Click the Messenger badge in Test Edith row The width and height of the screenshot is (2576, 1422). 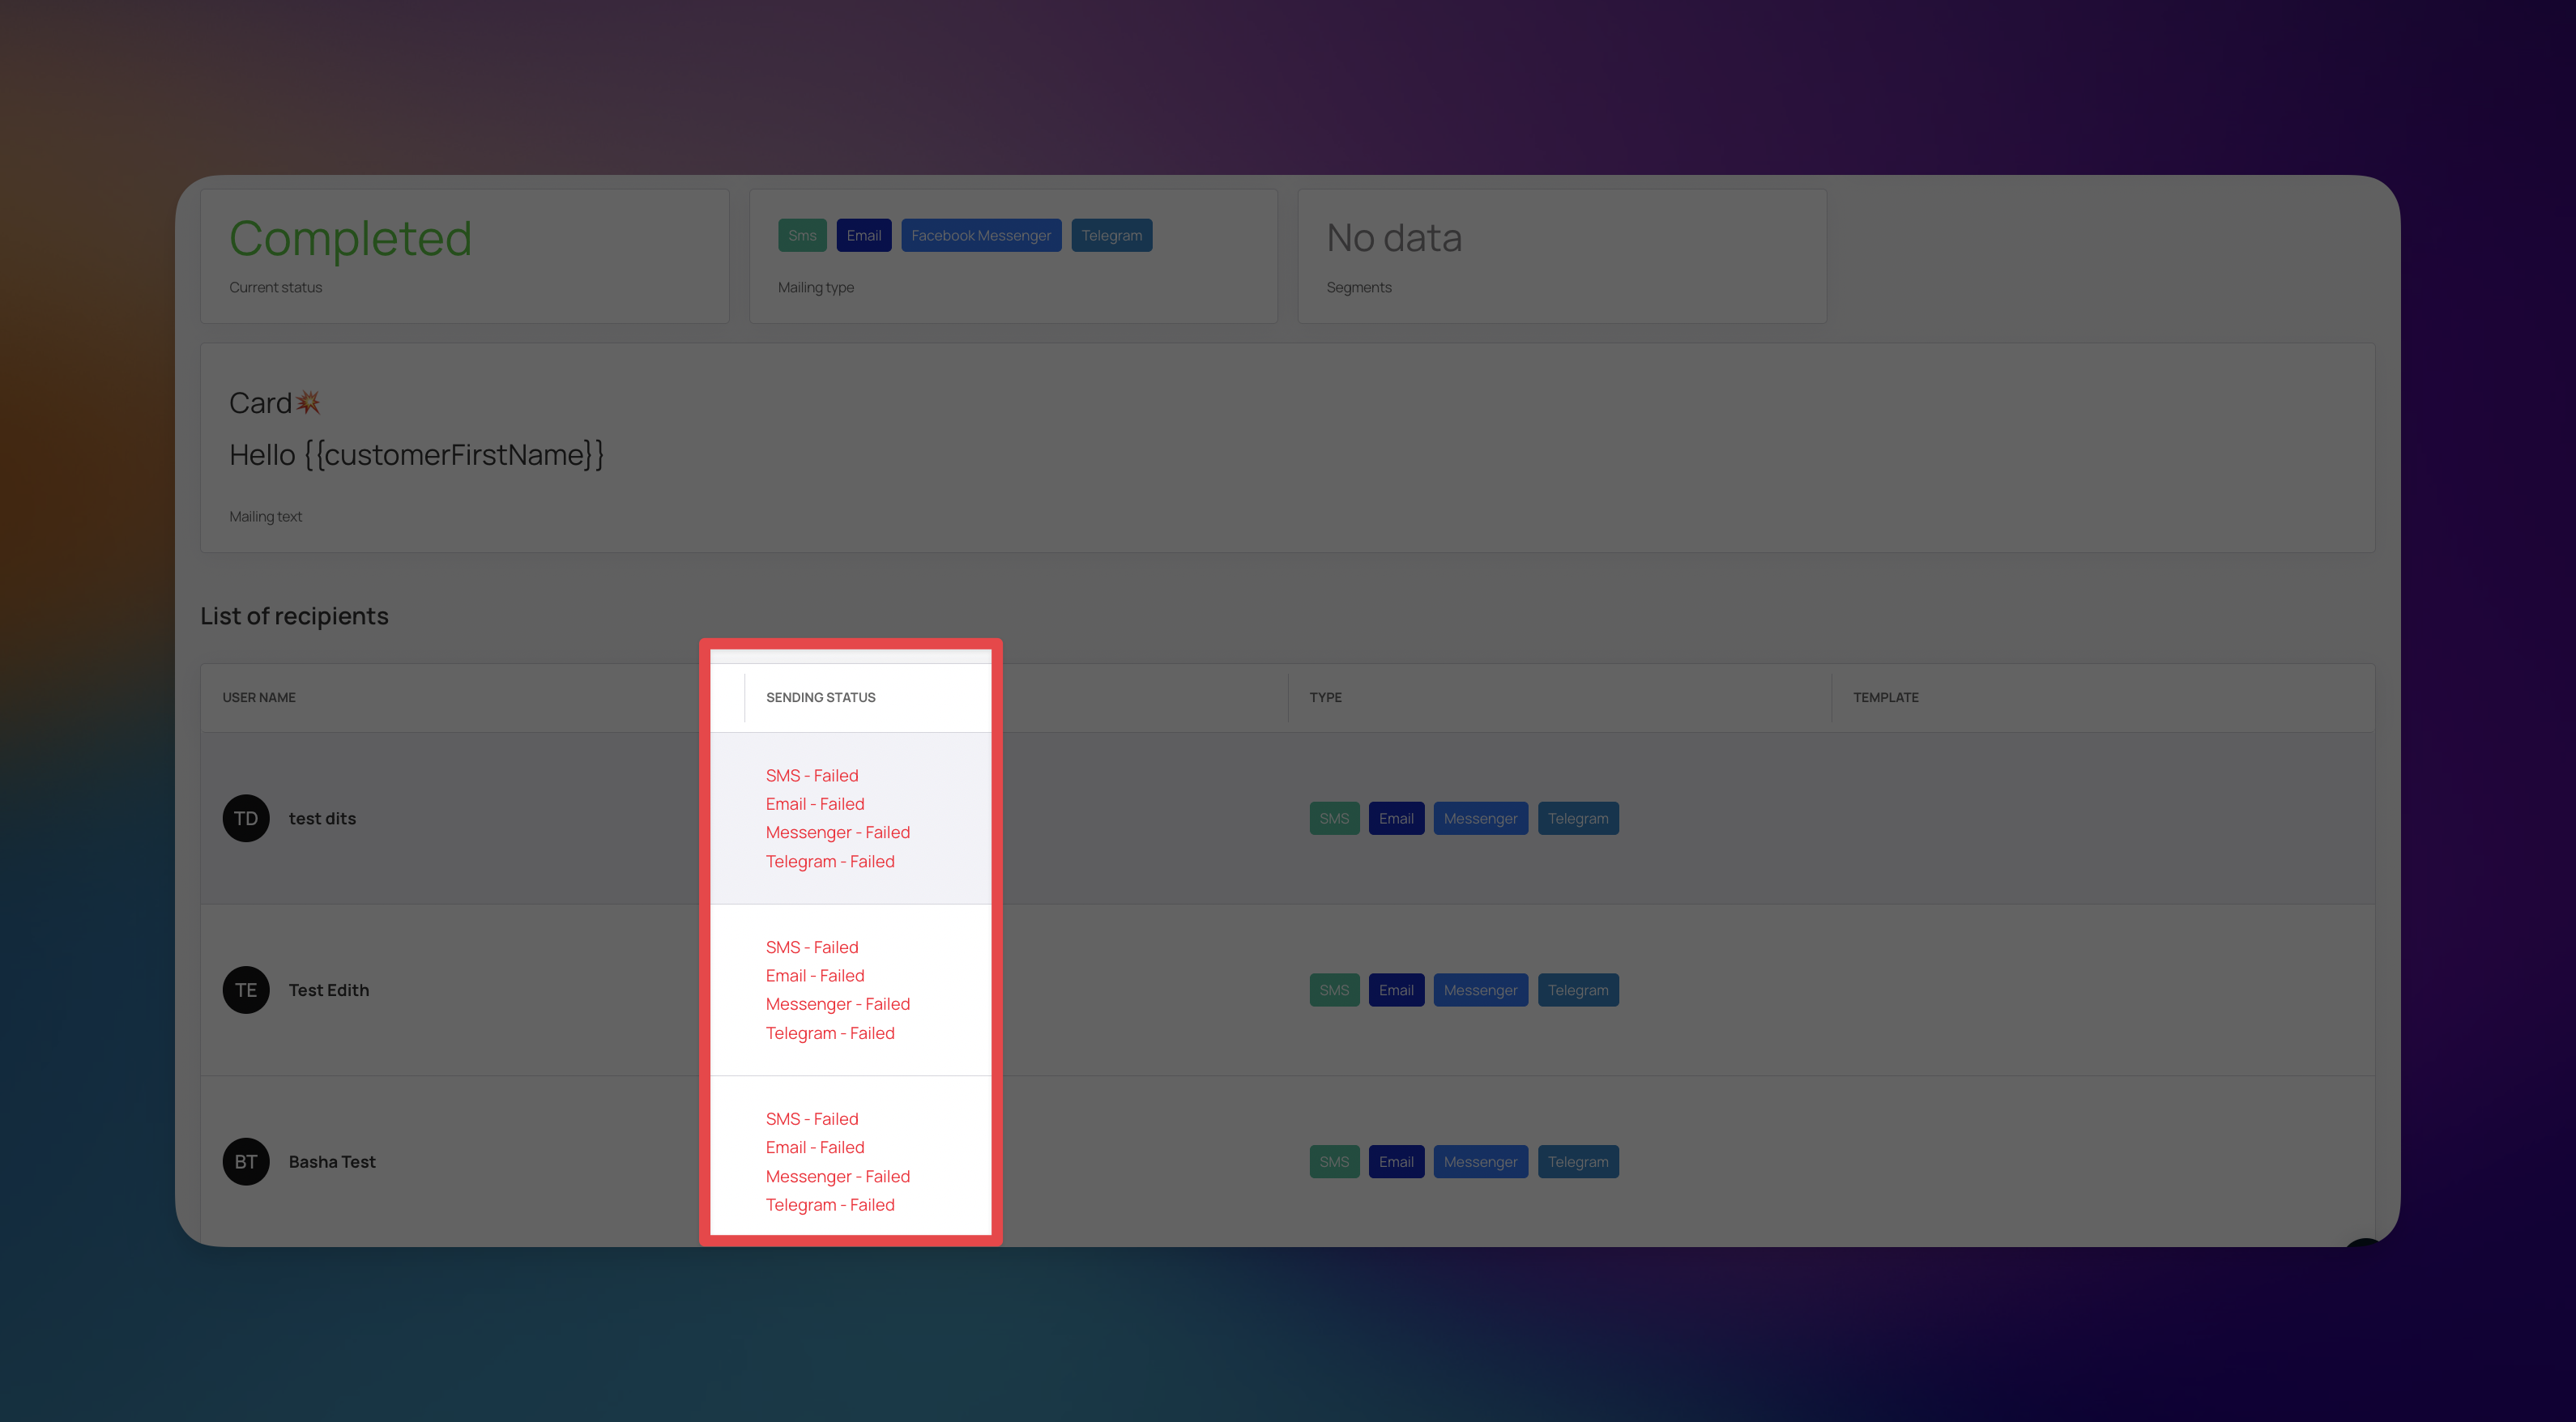(1479, 990)
